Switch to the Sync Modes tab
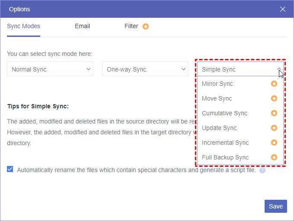 point(23,26)
